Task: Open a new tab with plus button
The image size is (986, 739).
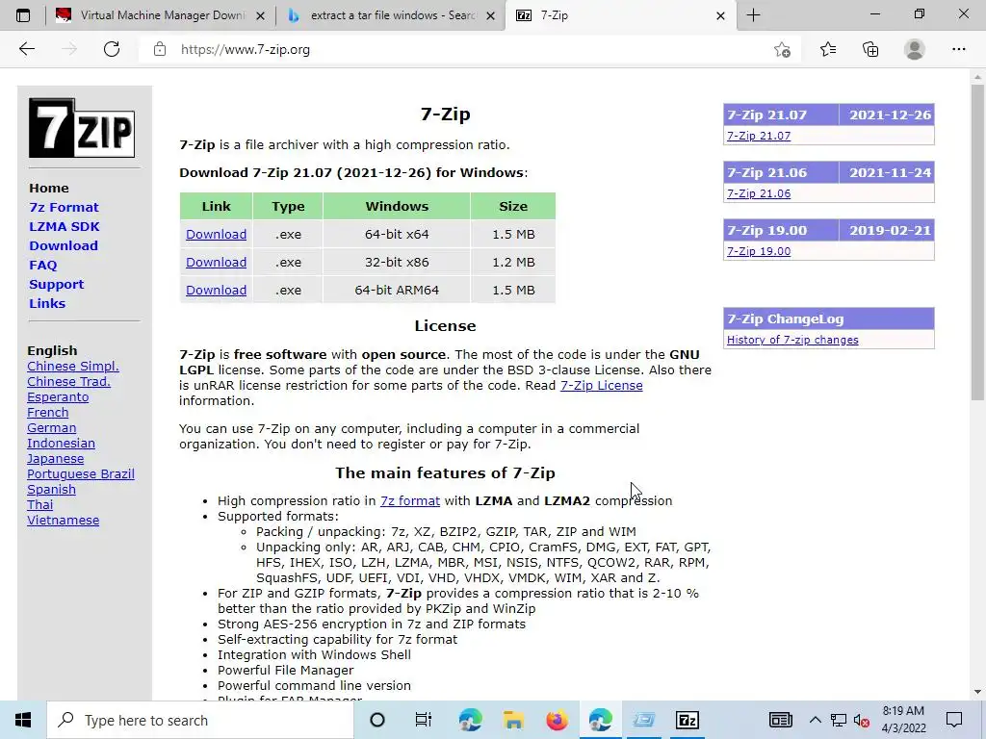Action: pyautogui.click(x=753, y=15)
